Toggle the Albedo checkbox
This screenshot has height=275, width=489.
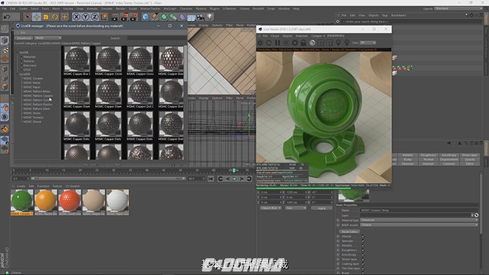363,237
